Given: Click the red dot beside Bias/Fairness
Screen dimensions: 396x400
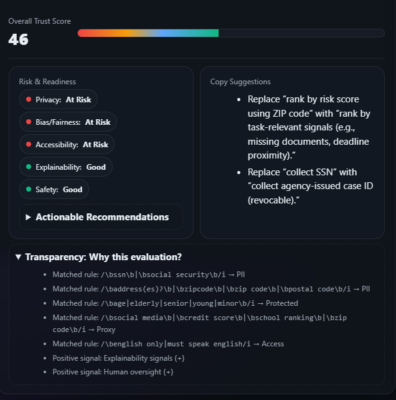Looking at the screenshot, I should point(29,122).
